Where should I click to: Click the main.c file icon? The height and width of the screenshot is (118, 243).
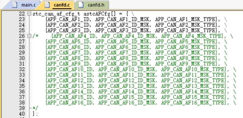pyautogui.click(x=15, y=5)
